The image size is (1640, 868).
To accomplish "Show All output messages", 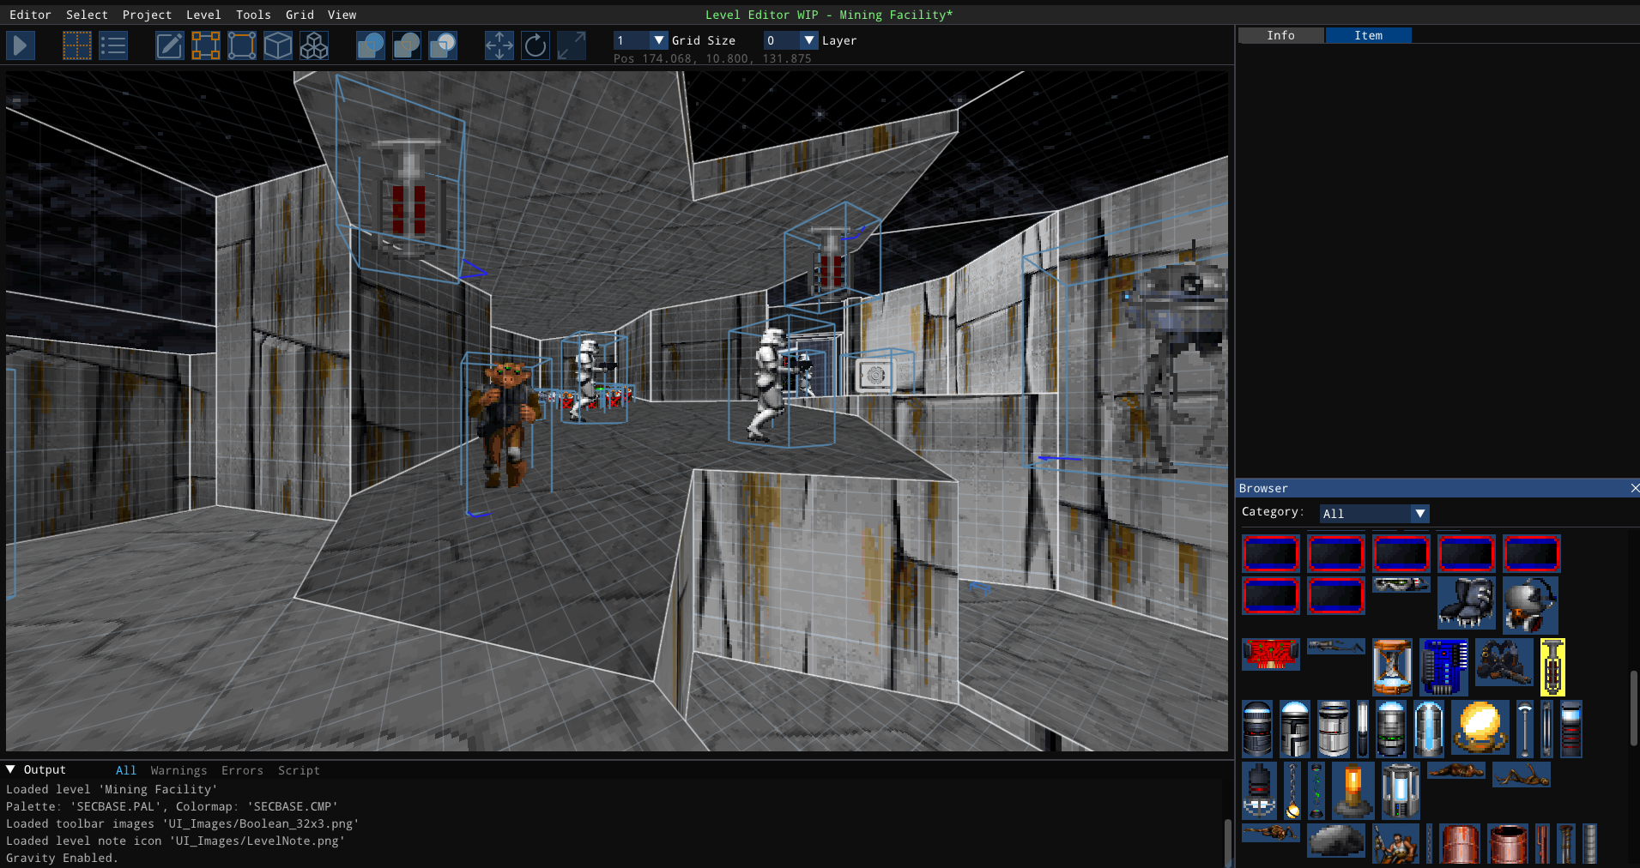I will tap(126, 770).
